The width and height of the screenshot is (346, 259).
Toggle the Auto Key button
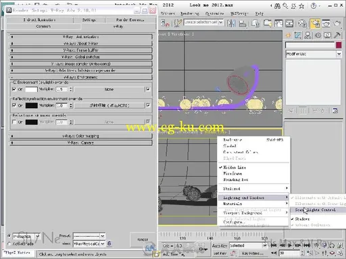[x=220, y=246]
